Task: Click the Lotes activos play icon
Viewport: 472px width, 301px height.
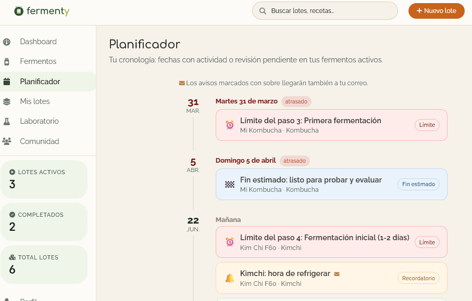Action: pyautogui.click(x=12, y=172)
